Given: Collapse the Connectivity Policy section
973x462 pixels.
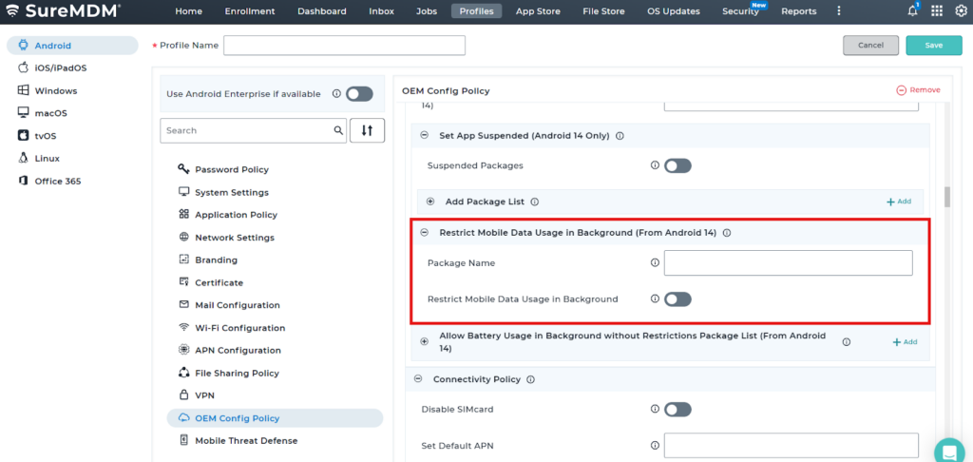Looking at the screenshot, I should point(418,379).
